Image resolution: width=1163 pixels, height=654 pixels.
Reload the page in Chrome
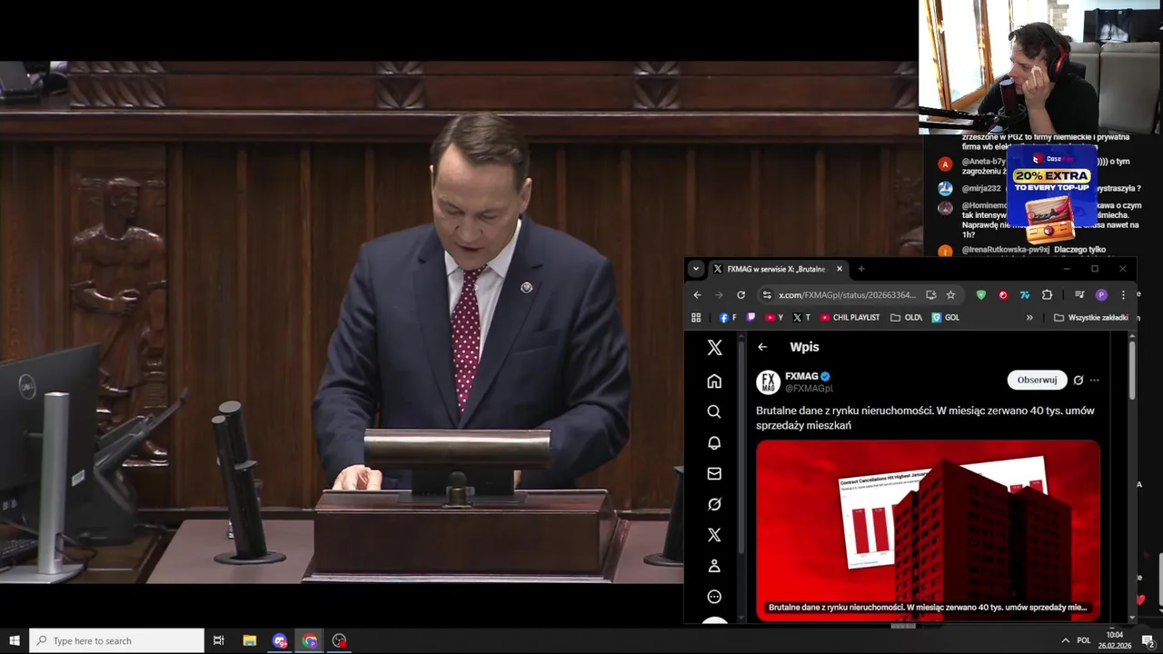click(741, 294)
